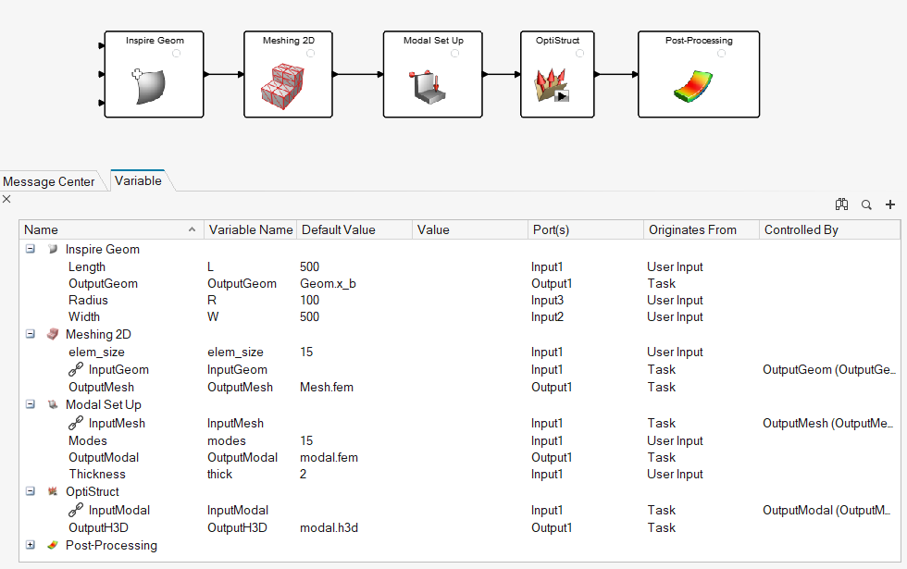Close the variable panel with X
Viewport: 907px width, 569px height.
tap(6, 199)
